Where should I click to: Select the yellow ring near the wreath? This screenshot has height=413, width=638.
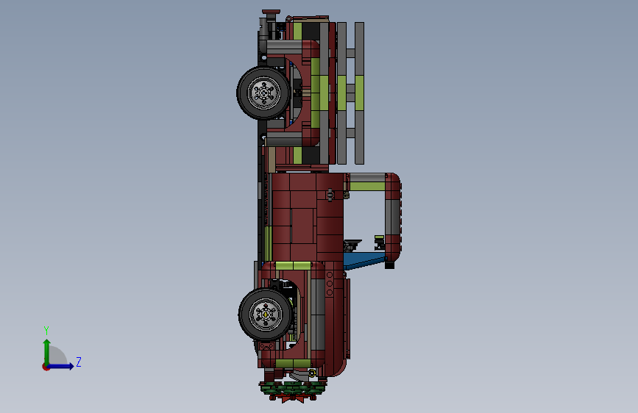click(312, 373)
